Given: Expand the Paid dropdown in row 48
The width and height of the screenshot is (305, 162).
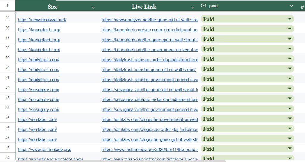Looking at the screenshot, I should 290,148.
